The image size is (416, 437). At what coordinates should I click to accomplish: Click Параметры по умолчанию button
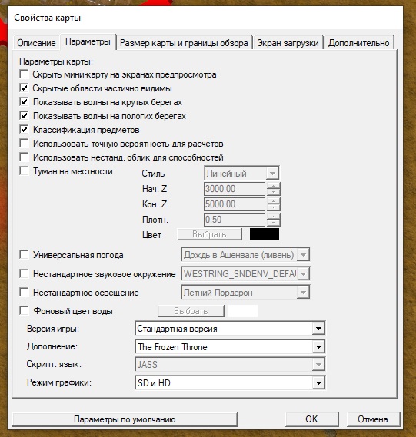(x=125, y=419)
